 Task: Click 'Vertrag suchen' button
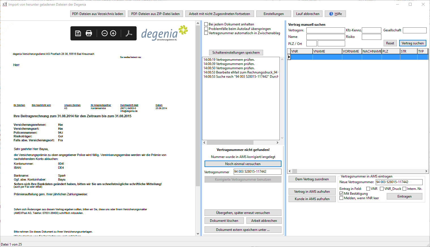(x=412, y=43)
